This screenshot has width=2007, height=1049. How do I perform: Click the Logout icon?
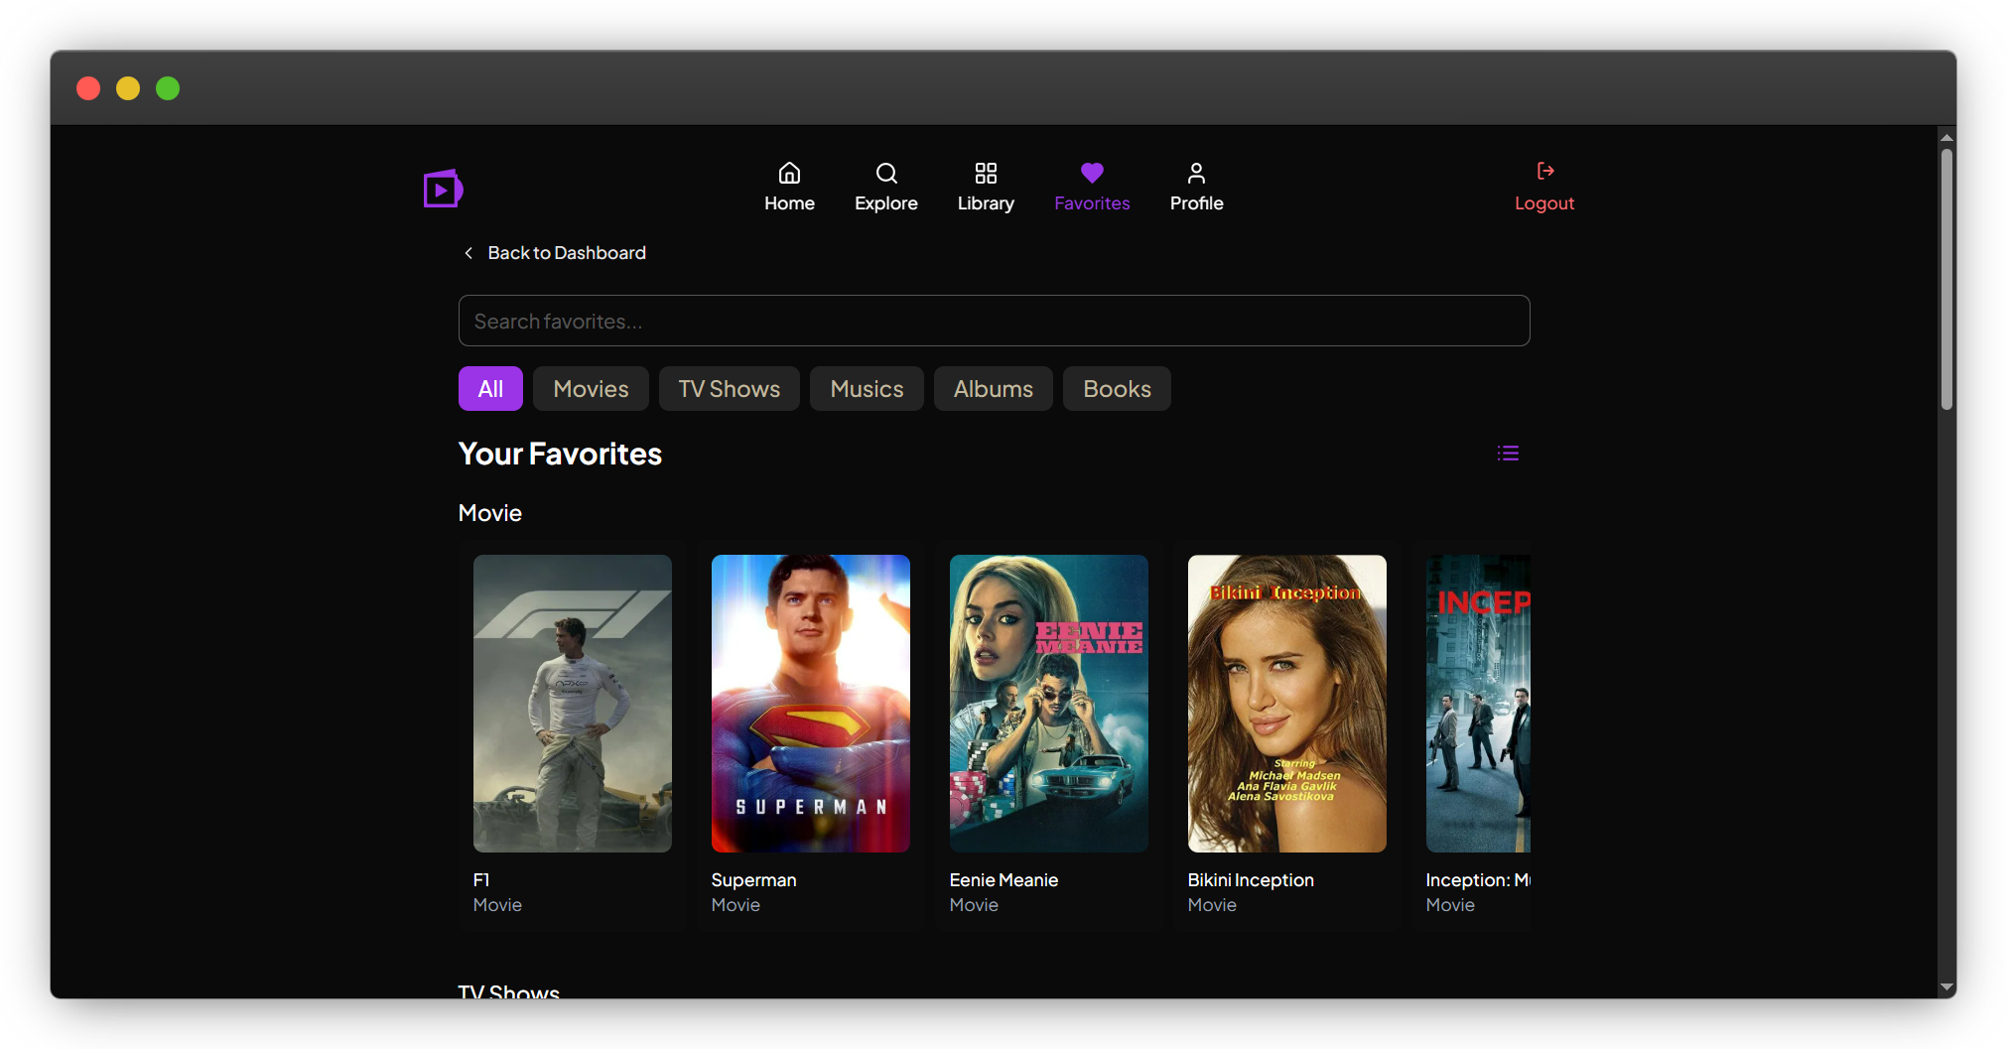(x=1545, y=171)
